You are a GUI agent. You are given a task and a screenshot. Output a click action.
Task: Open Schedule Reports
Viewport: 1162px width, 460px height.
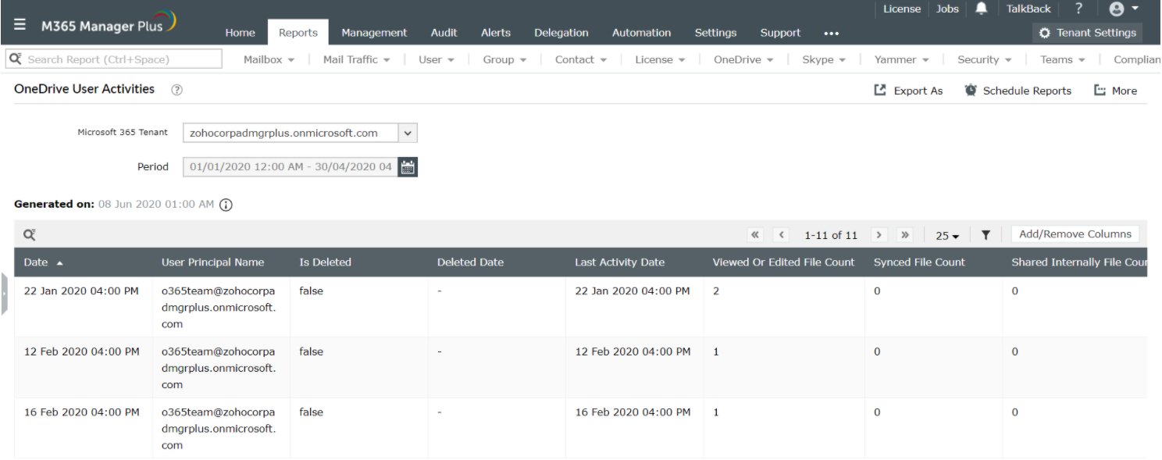[x=1018, y=91]
